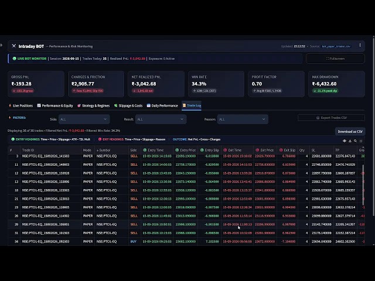Click the Max Drawdown card
Image resolution: width=375 pixels, height=281 pixels.
pos(336,84)
